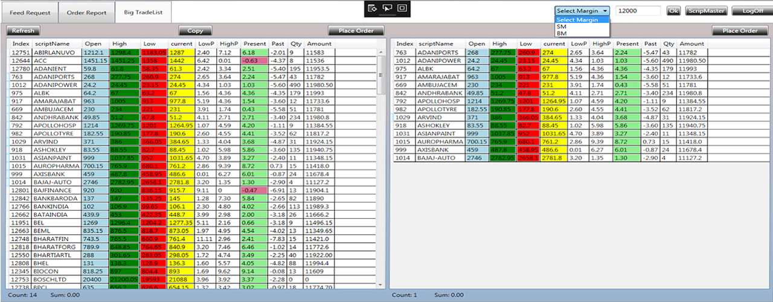Open the Select Margin combo box
This screenshot has width=773, height=302.
tap(582, 11)
